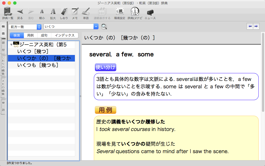Collapse the ジーニアス英和 tree node

11,45
